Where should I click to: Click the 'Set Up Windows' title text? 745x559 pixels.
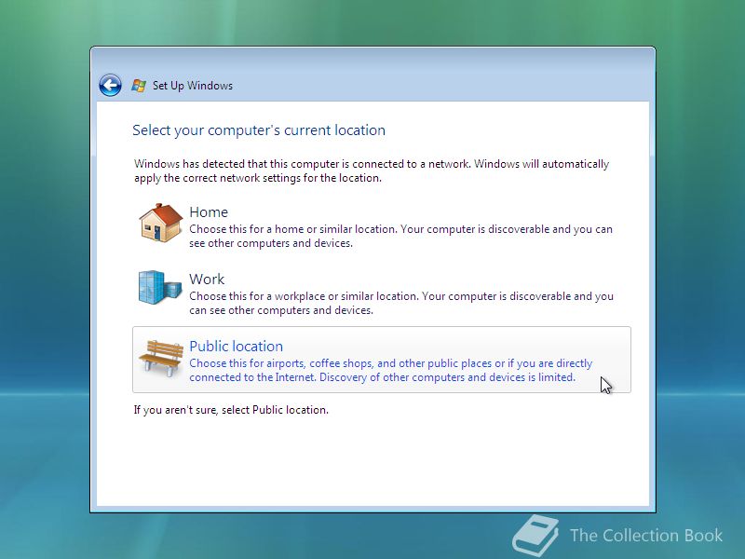click(x=193, y=86)
